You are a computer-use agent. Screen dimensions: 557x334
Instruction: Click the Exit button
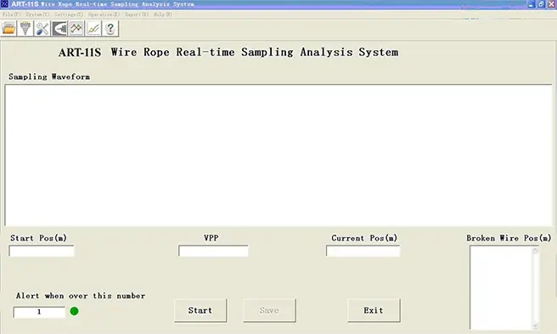(x=374, y=310)
